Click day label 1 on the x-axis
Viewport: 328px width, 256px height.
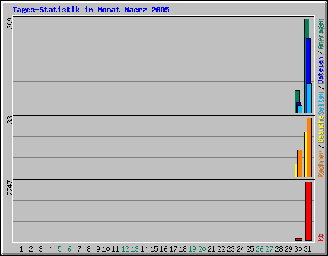pos(21,249)
